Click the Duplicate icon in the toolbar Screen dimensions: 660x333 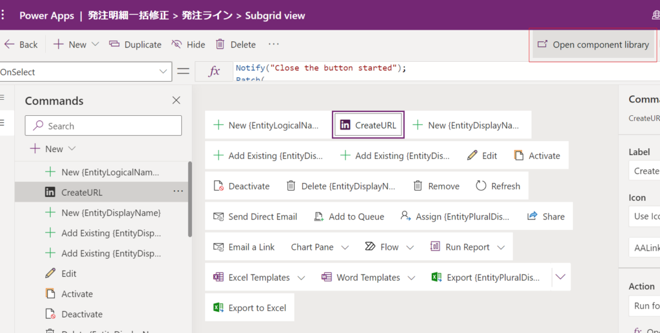coord(114,44)
